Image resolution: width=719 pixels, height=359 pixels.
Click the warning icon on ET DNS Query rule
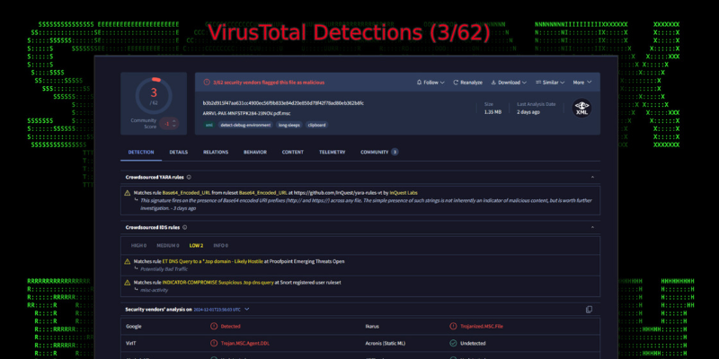click(x=128, y=261)
